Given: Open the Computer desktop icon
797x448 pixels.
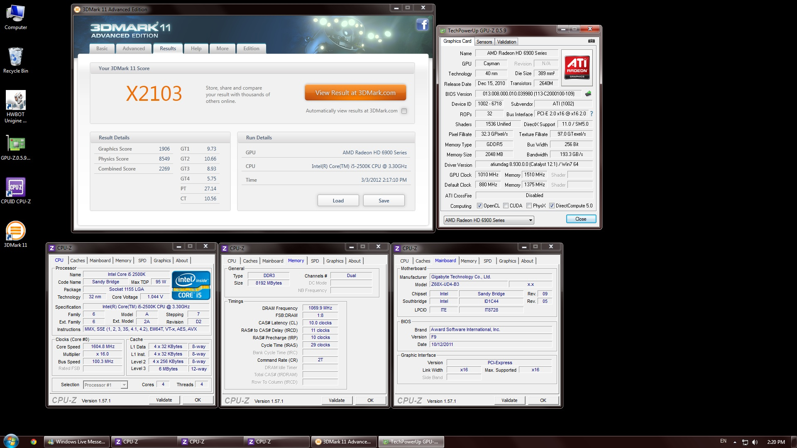Looking at the screenshot, I should (16, 17).
